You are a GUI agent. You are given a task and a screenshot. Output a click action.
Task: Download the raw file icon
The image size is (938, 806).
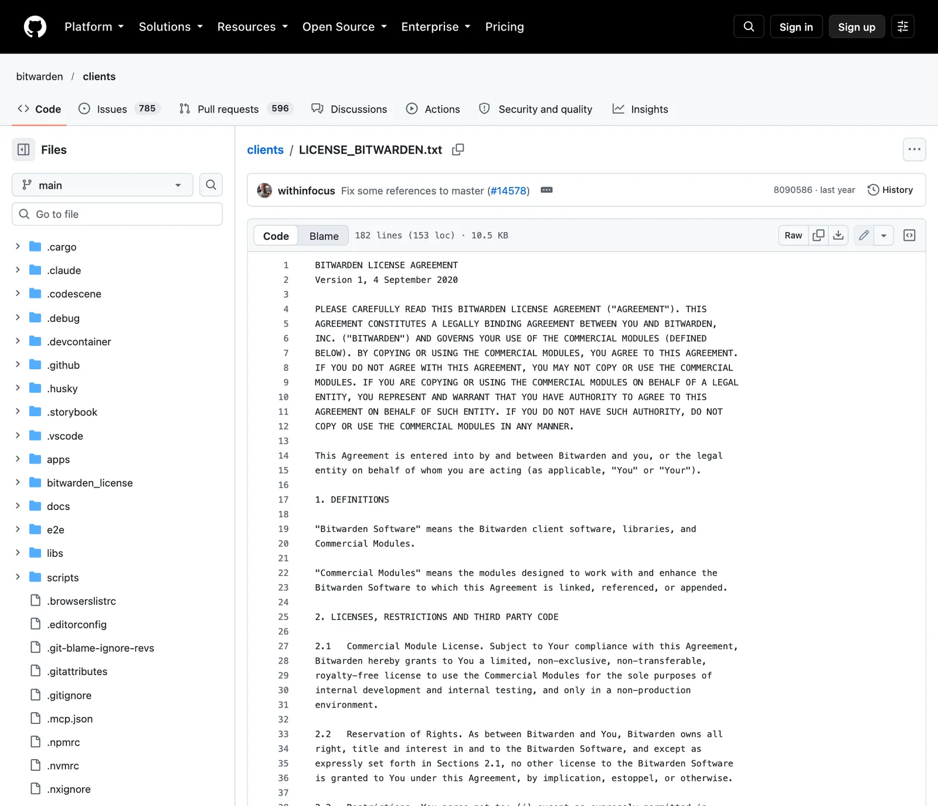click(838, 236)
